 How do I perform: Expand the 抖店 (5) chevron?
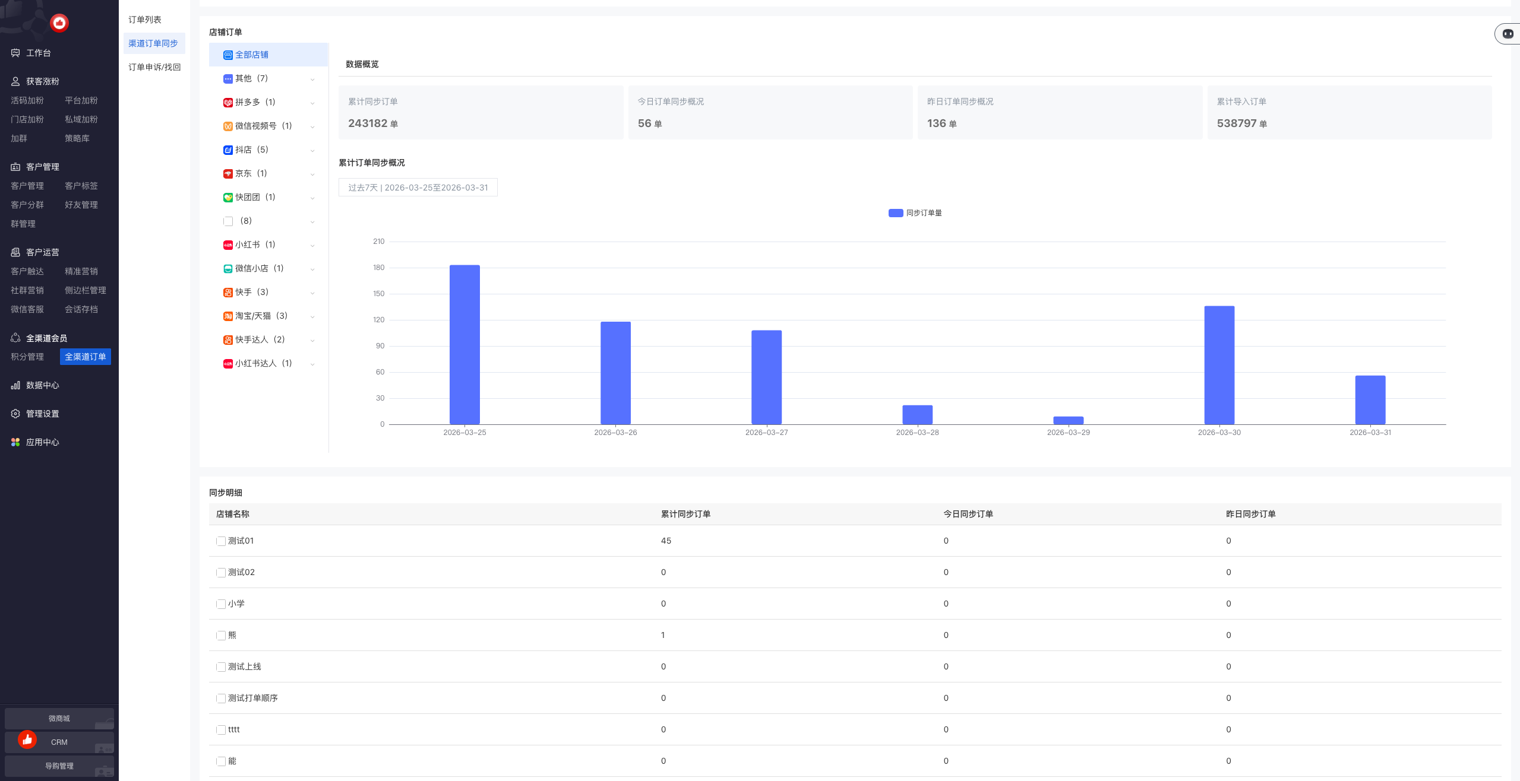point(312,150)
